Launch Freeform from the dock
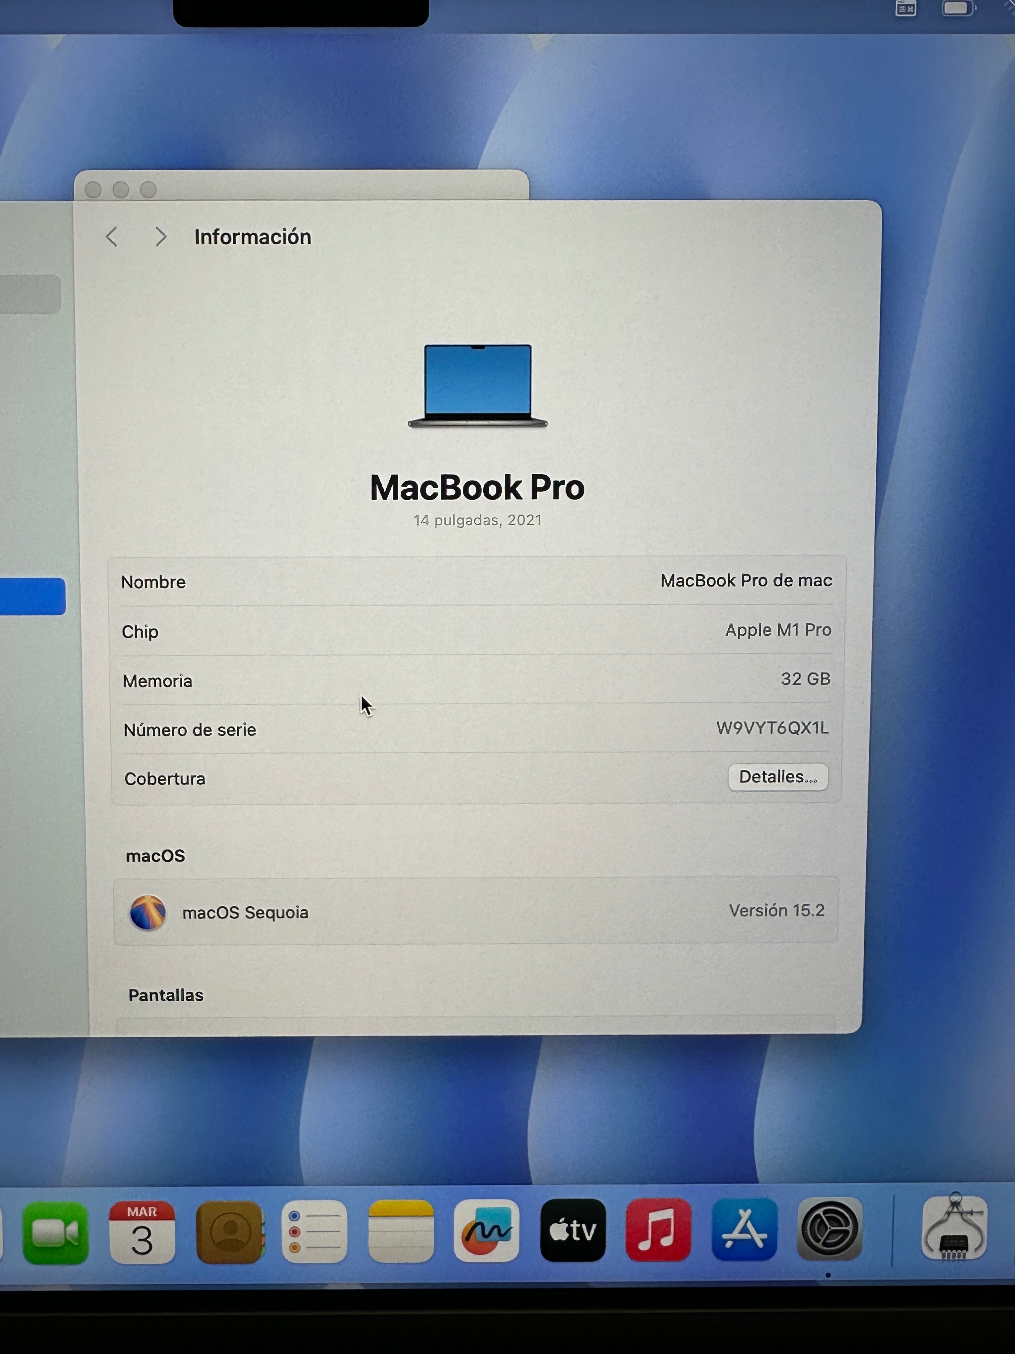 [486, 1230]
